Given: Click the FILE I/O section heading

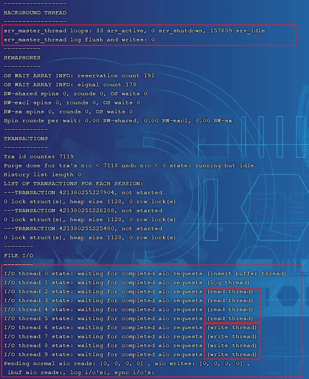Looking at the screenshot, I should pos(18,256).
